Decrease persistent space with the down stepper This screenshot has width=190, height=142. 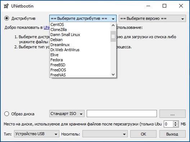click(x=176, y=126)
